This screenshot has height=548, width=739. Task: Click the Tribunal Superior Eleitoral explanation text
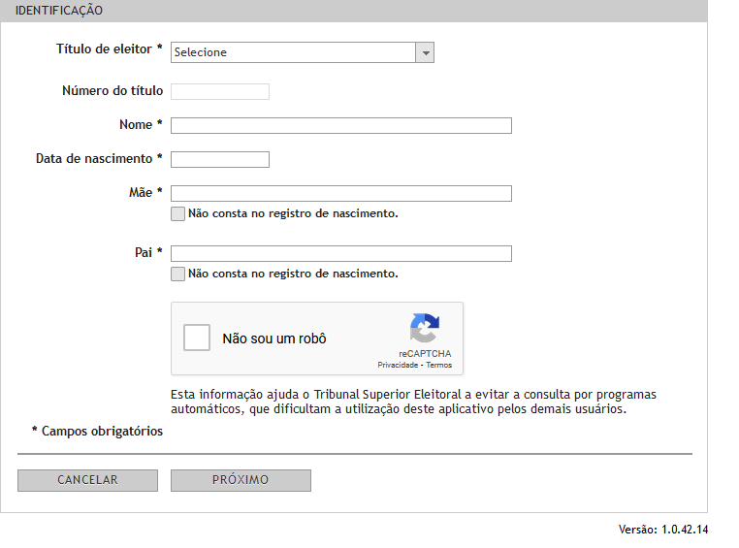pos(413,402)
